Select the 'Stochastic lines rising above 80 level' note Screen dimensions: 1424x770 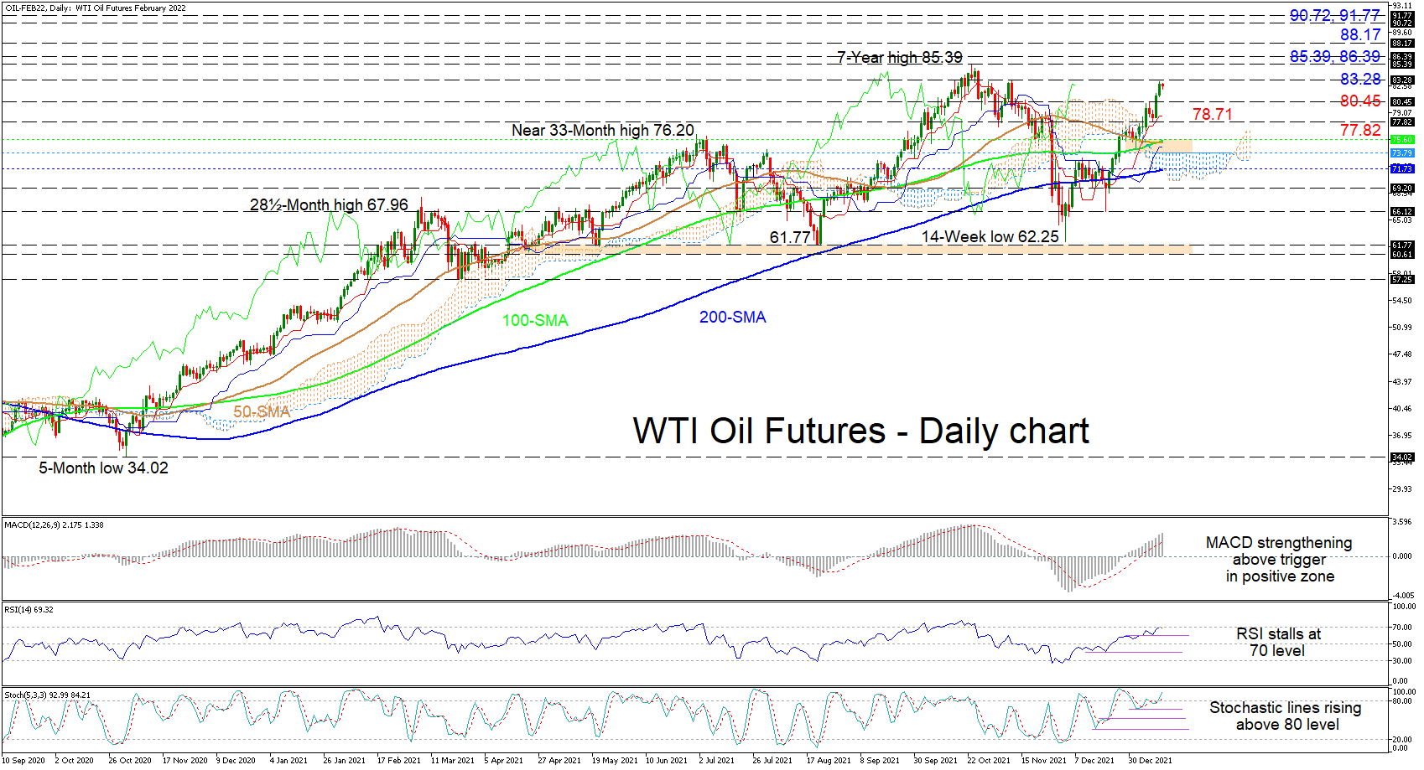pos(1286,716)
